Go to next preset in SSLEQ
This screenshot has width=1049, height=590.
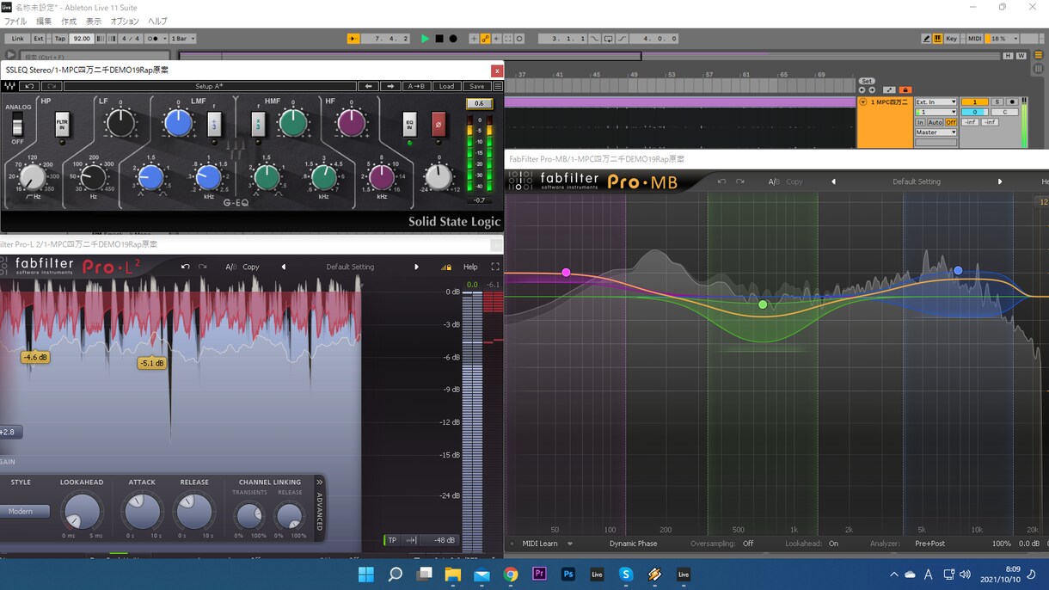[x=391, y=86]
